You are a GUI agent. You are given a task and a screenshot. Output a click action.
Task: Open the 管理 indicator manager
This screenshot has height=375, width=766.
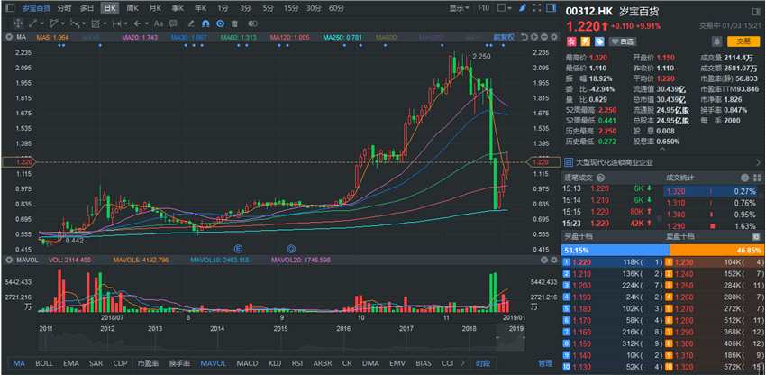click(x=545, y=363)
